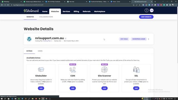
Task: Click the 50% OFF badge above CDN
Action: (x=73, y=64)
